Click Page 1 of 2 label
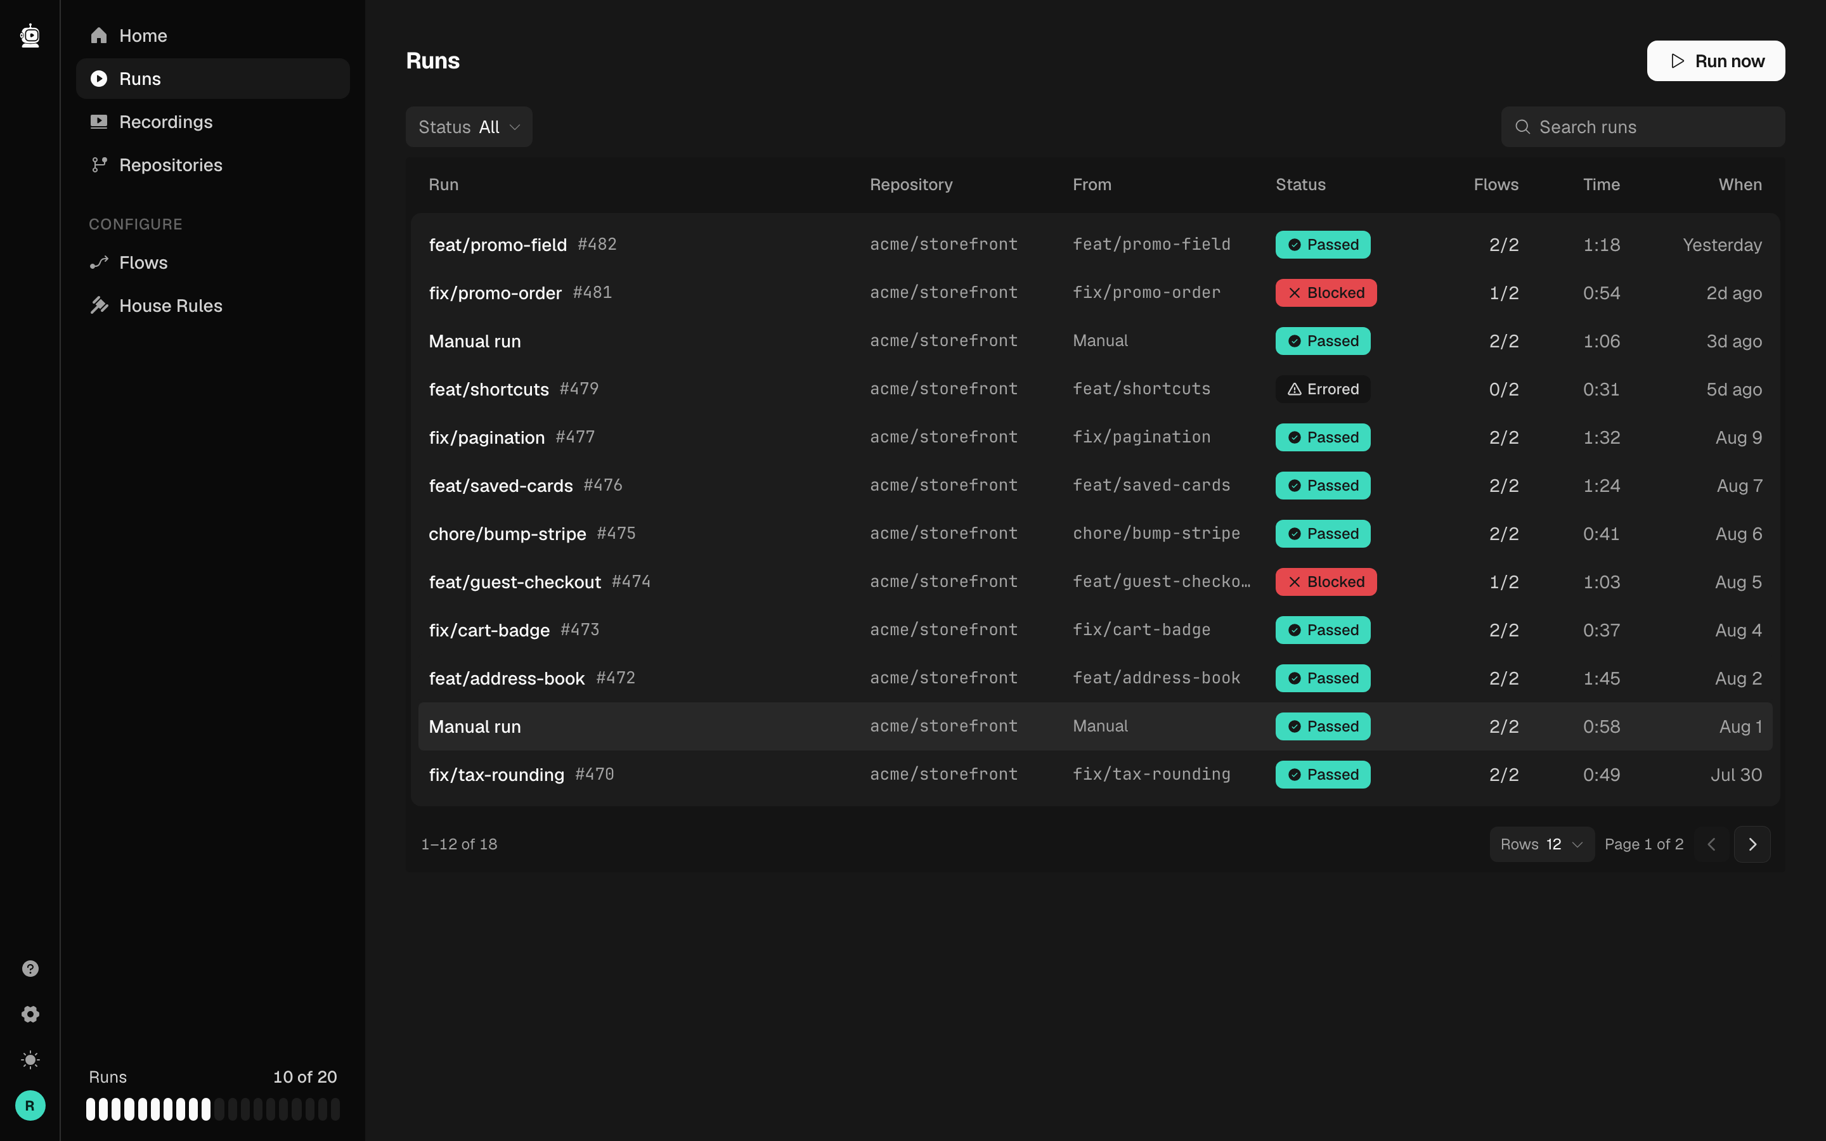1826x1141 pixels. point(1643,844)
